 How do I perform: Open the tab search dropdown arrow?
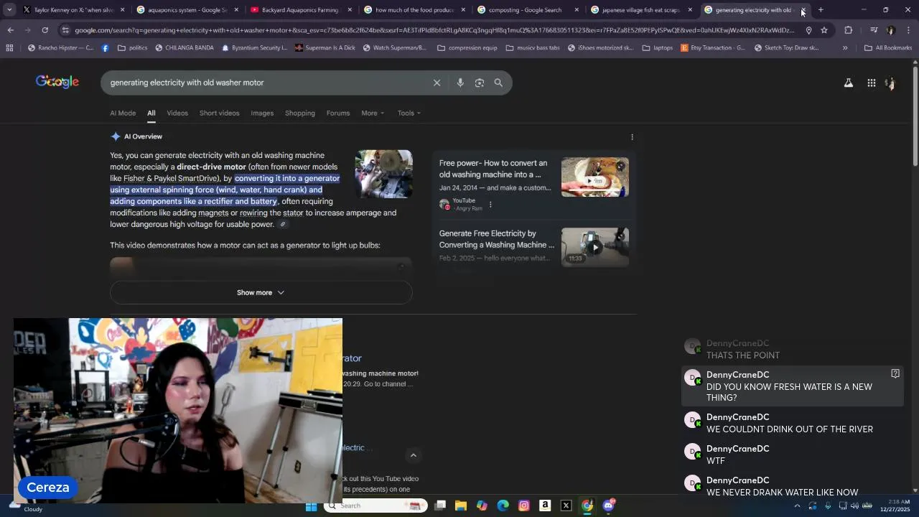(x=9, y=10)
